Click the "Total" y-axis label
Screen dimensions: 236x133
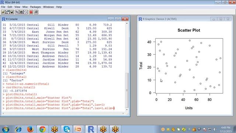click(x=141, y=66)
